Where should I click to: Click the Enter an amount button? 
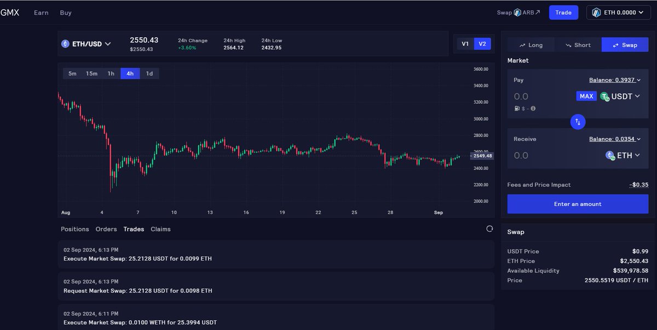(578, 204)
